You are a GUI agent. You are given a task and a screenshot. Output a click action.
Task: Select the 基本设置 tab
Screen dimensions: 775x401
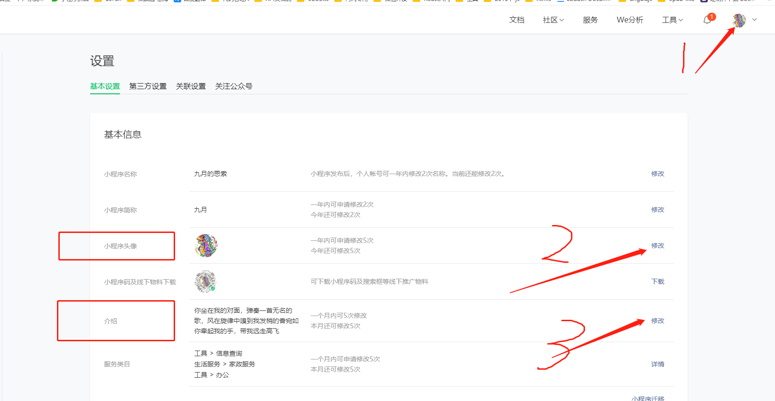(105, 86)
